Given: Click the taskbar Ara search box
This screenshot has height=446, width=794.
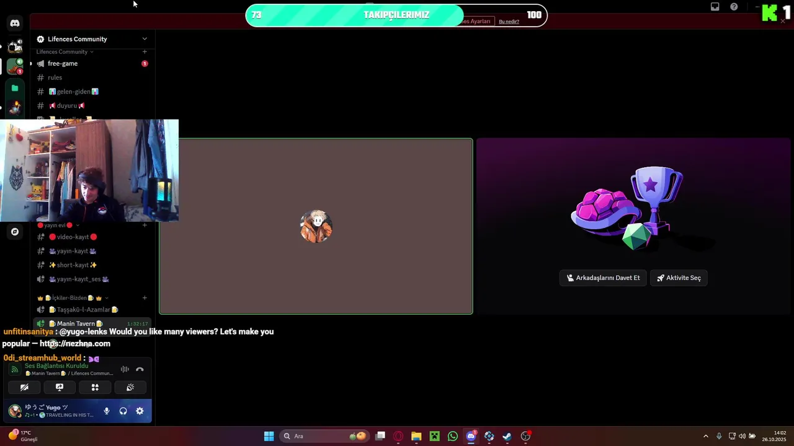Looking at the screenshot, I should (x=324, y=436).
